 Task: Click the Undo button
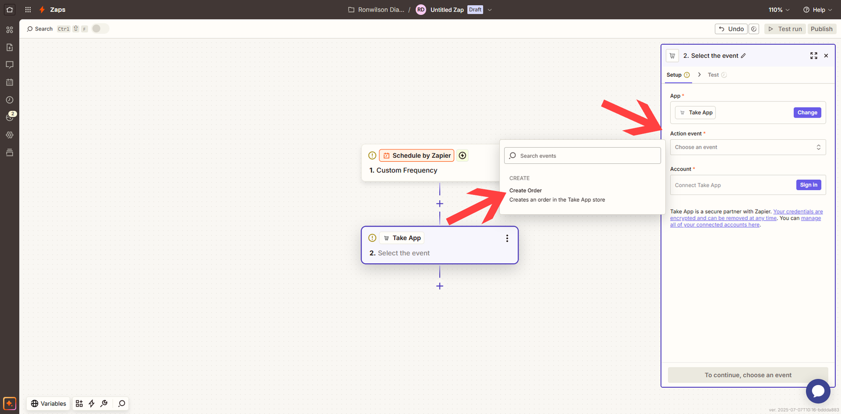coord(731,29)
